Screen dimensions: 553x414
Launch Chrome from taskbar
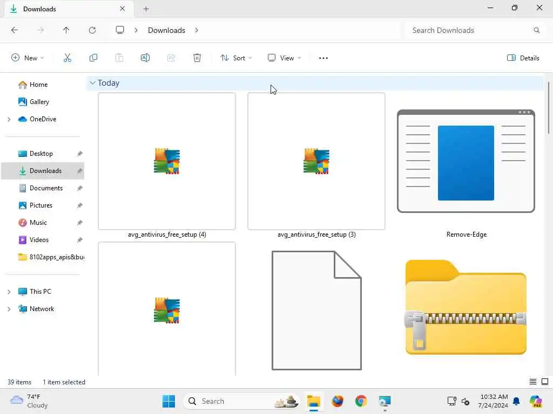pos(361,401)
